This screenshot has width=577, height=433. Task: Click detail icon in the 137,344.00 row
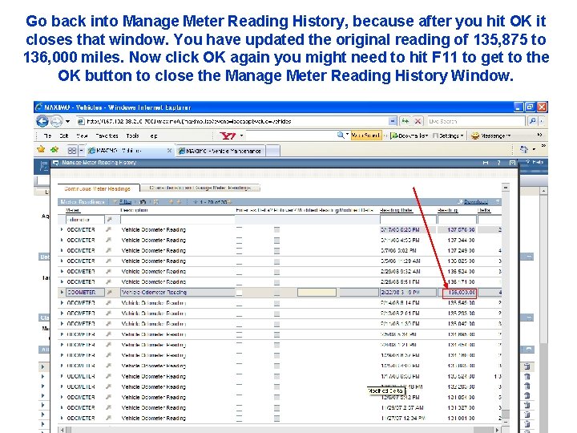click(x=108, y=240)
